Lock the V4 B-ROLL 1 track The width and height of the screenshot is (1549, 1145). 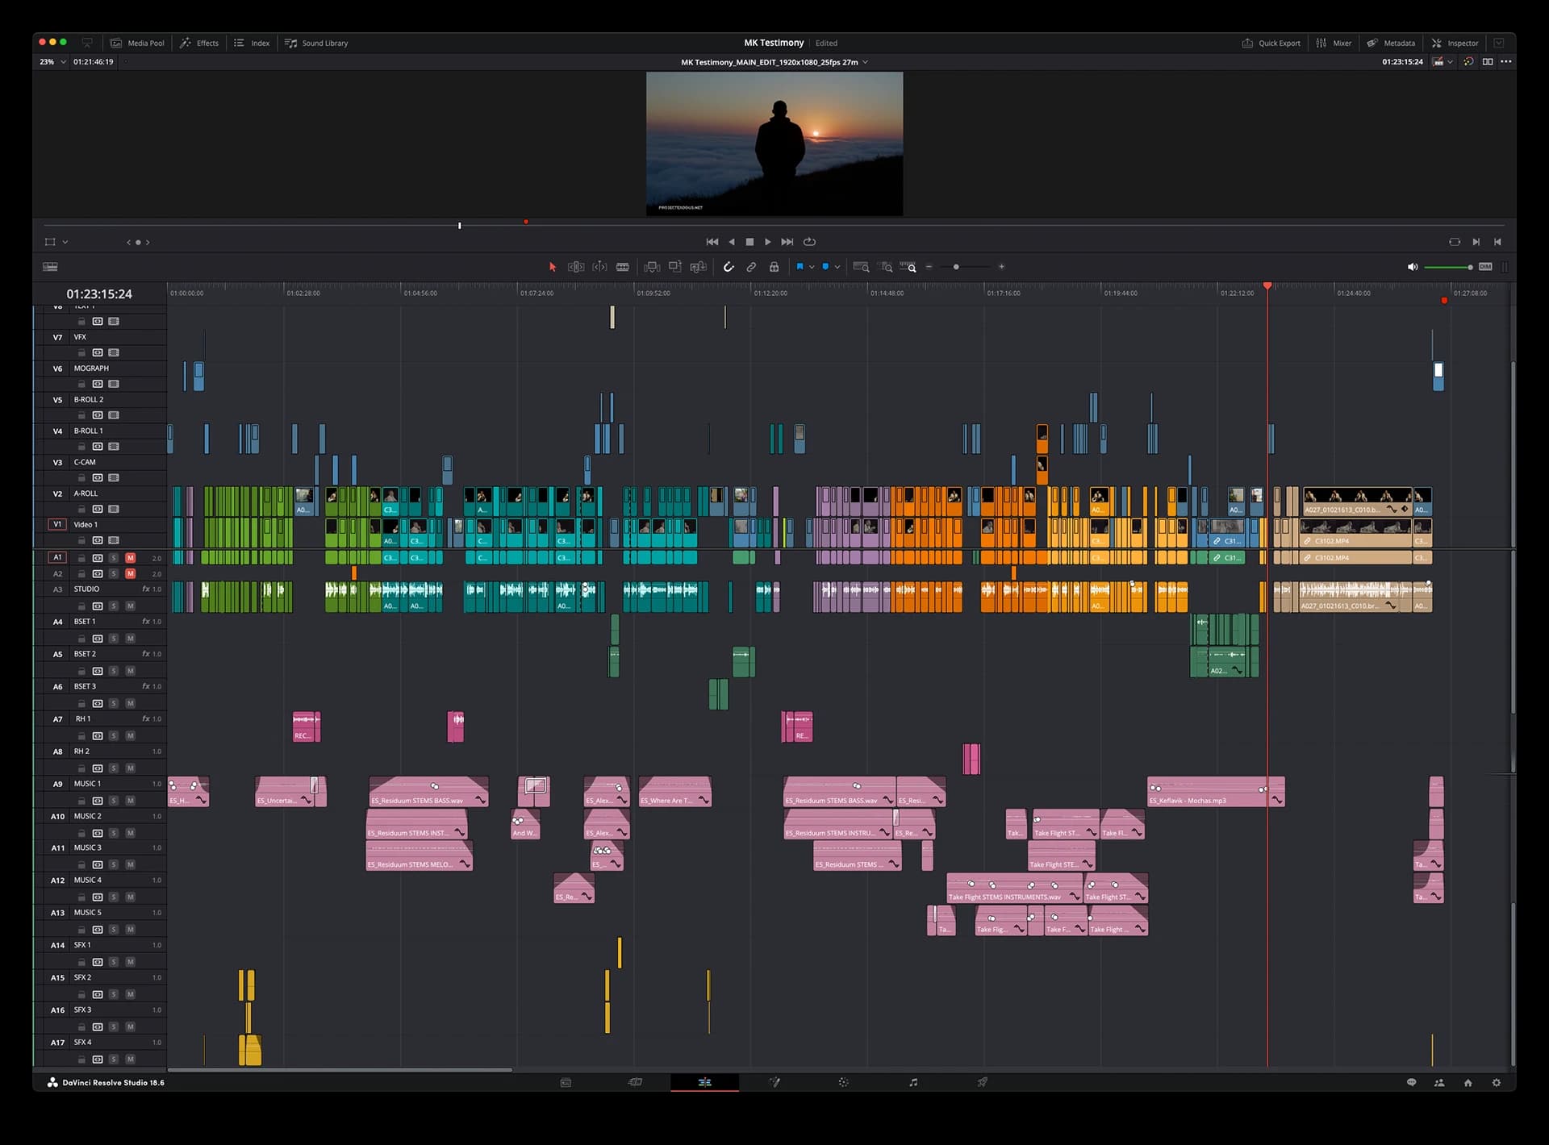81,447
